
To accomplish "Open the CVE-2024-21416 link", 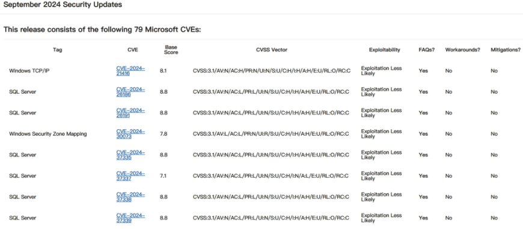I will coord(130,71).
